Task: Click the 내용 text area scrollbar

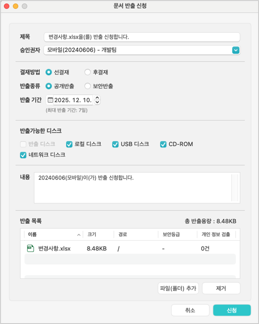Action: [x=234, y=187]
